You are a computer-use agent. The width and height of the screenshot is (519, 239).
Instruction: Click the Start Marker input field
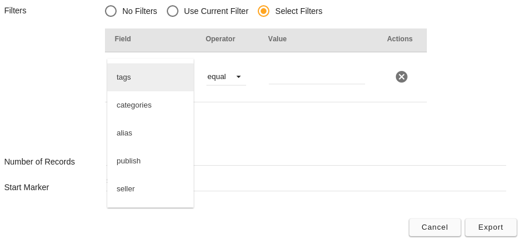(x=350, y=186)
